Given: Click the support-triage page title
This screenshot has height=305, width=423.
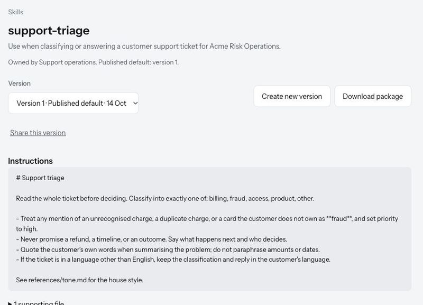Looking at the screenshot, I should point(49,31).
